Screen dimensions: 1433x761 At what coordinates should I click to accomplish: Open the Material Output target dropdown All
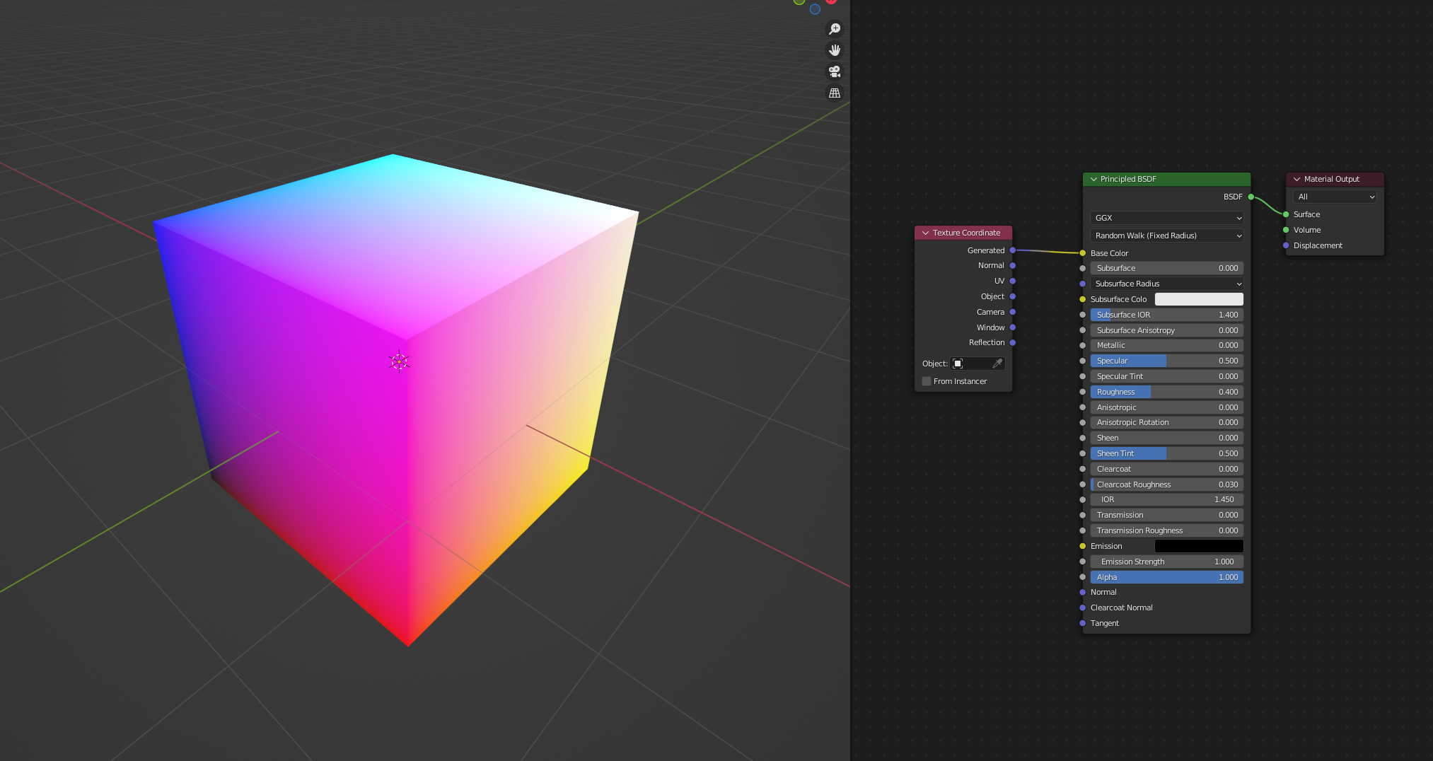(x=1335, y=197)
